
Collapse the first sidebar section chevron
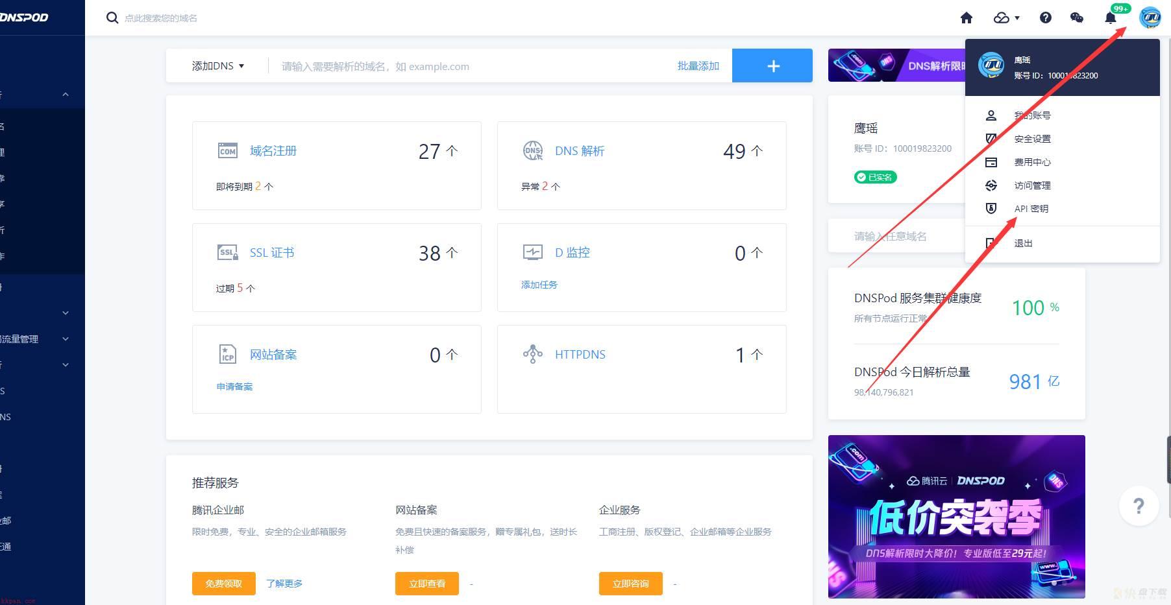pyautogui.click(x=66, y=95)
